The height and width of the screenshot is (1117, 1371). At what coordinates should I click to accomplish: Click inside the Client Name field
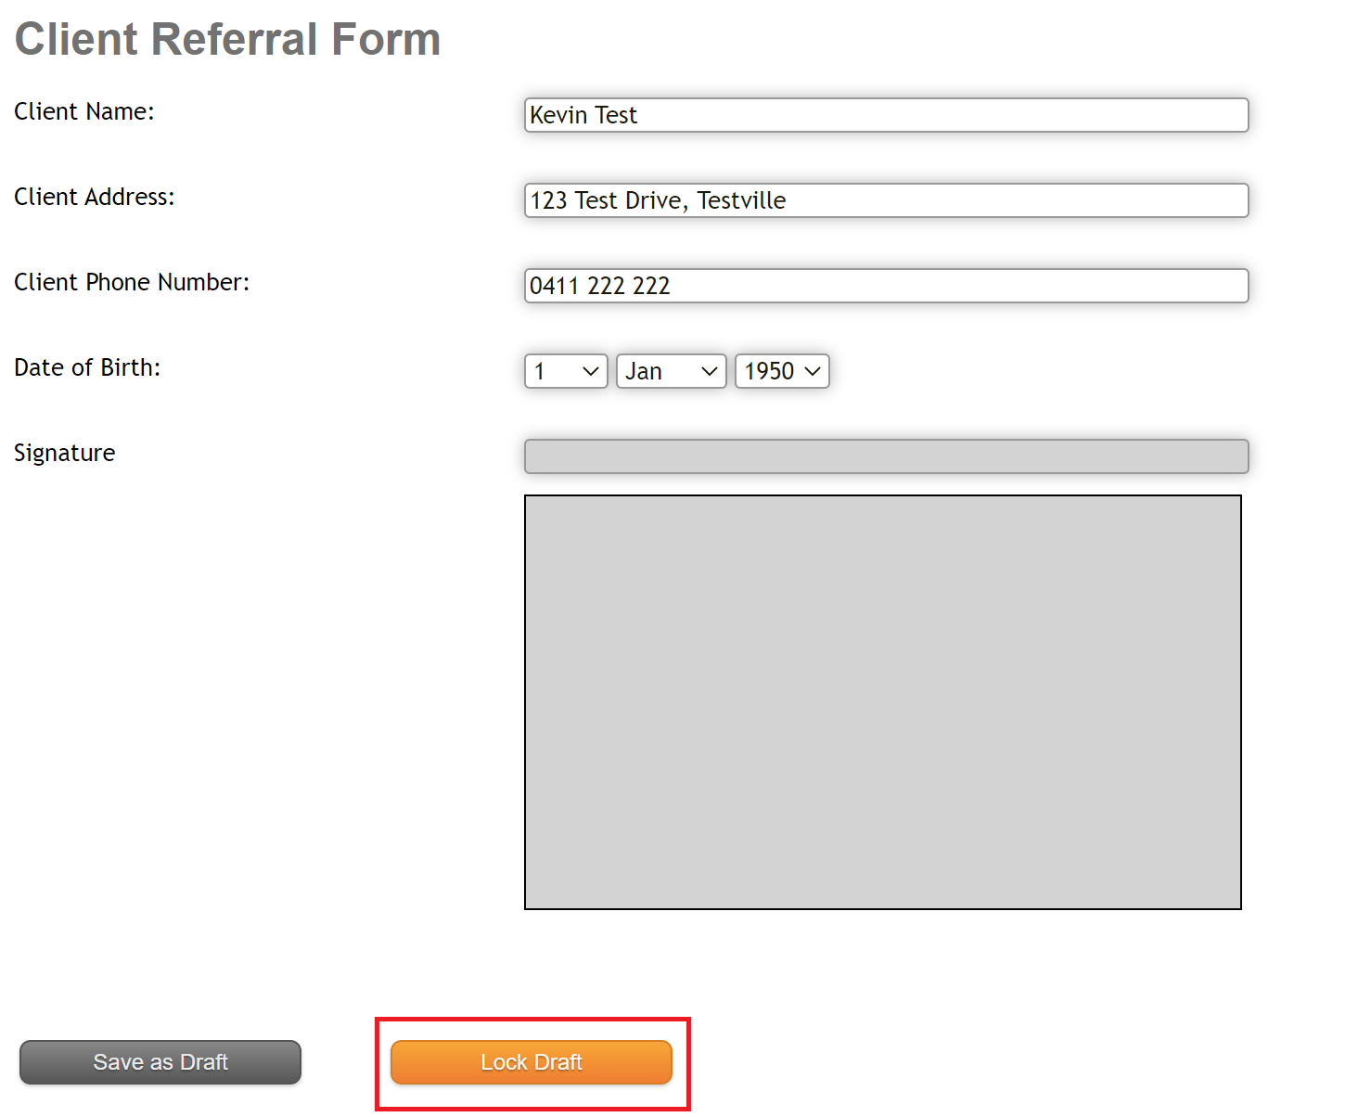click(x=885, y=115)
